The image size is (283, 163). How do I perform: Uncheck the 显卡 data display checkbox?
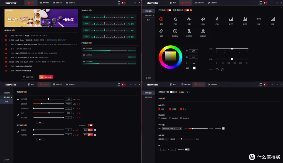181,109
